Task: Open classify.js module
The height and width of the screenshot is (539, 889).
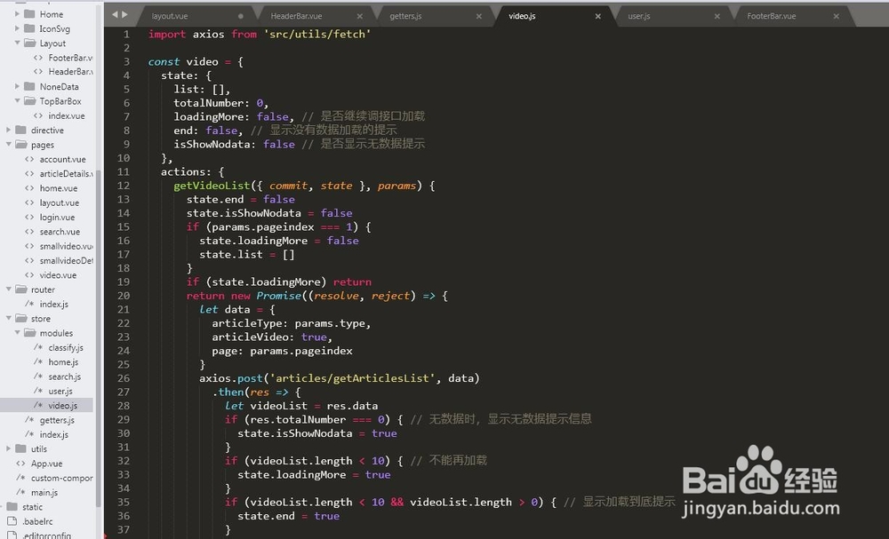Action: tap(66, 347)
